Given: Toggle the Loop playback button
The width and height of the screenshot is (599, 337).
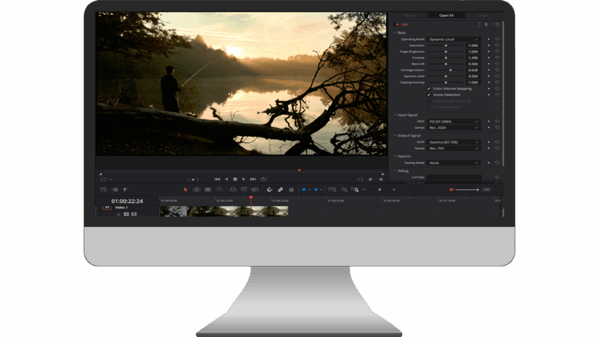Looking at the screenshot, I should click(264, 179).
